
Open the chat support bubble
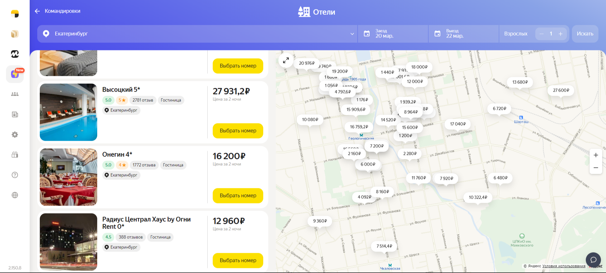pyautogui.click(x=593, y=260)
